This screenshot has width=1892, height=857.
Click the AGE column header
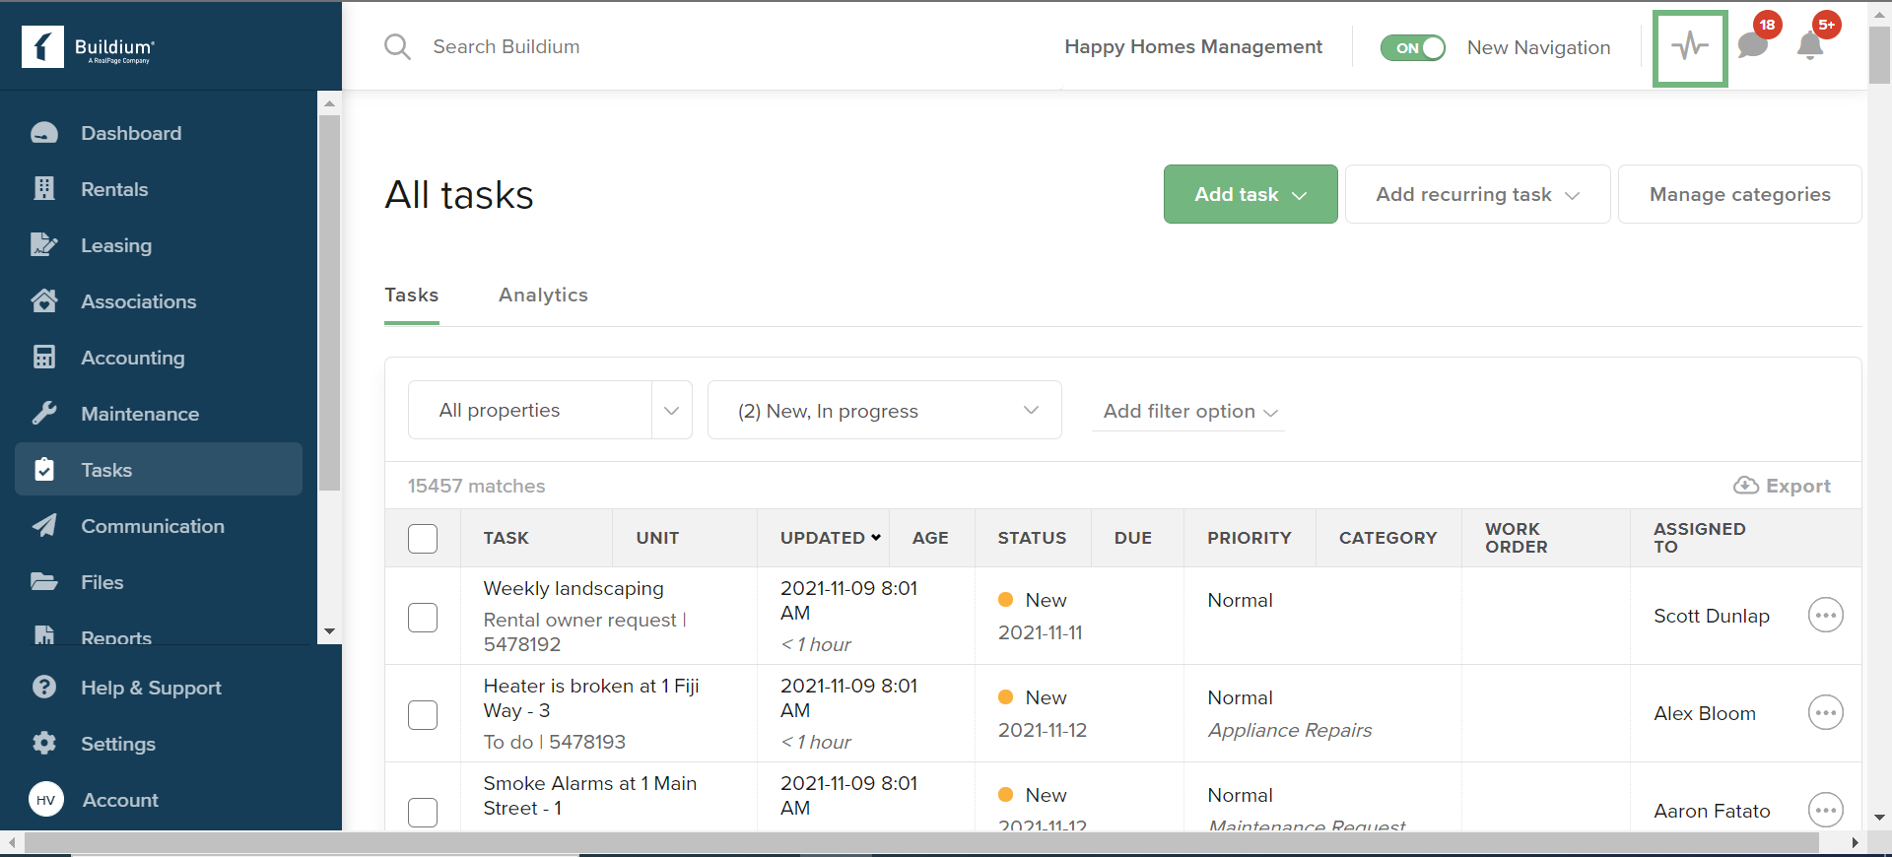click(930, 538)
